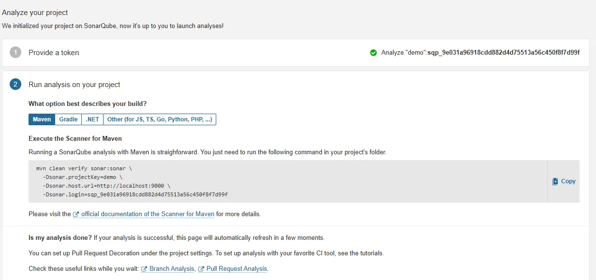Open the Branch Analysis link
Image resolution: width=596 pixels, height=280 pixels.
coord(172,268)
